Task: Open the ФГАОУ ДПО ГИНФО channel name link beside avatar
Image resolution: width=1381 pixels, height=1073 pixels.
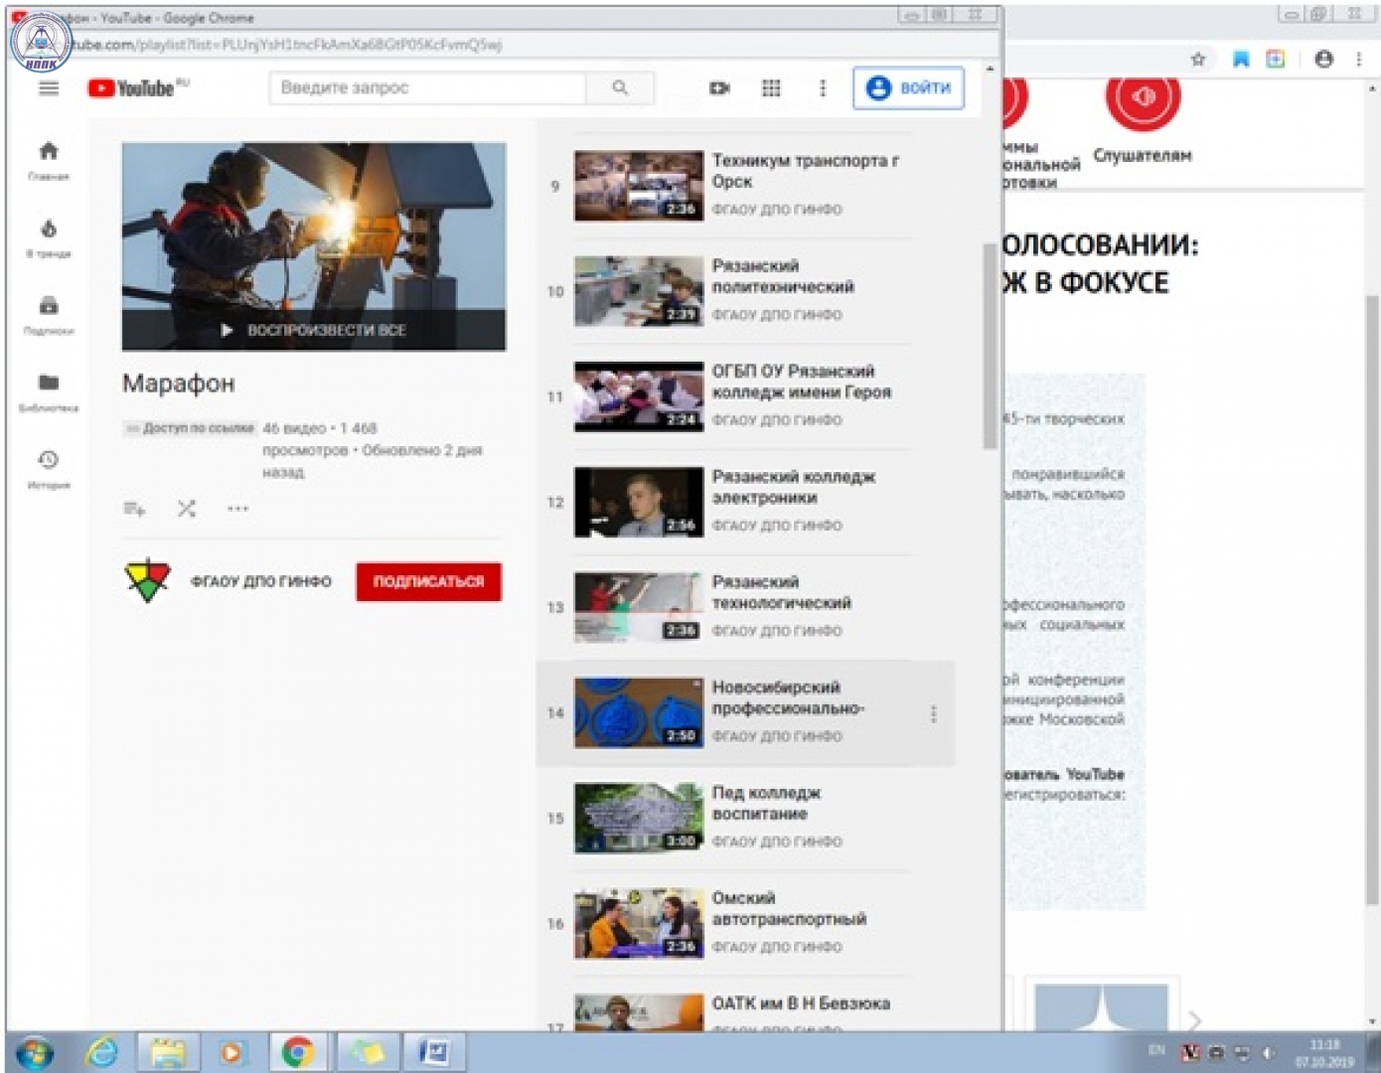Action: coord(261,581)
